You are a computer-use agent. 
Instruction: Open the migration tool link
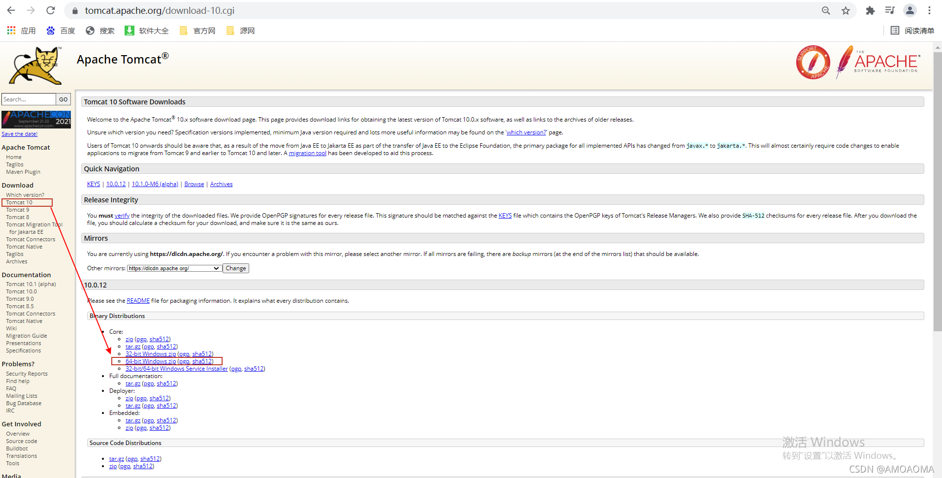308,153
